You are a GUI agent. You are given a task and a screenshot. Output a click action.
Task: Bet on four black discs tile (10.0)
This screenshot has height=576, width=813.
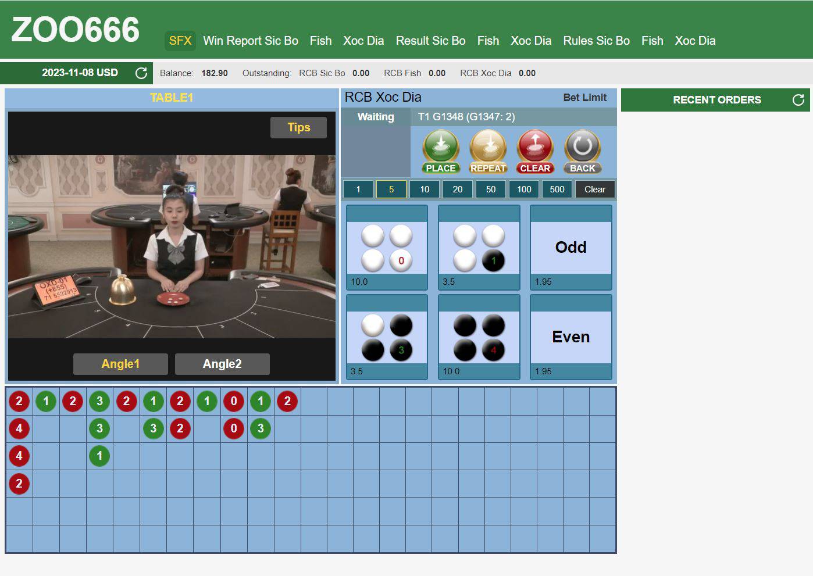pos(479,337)
